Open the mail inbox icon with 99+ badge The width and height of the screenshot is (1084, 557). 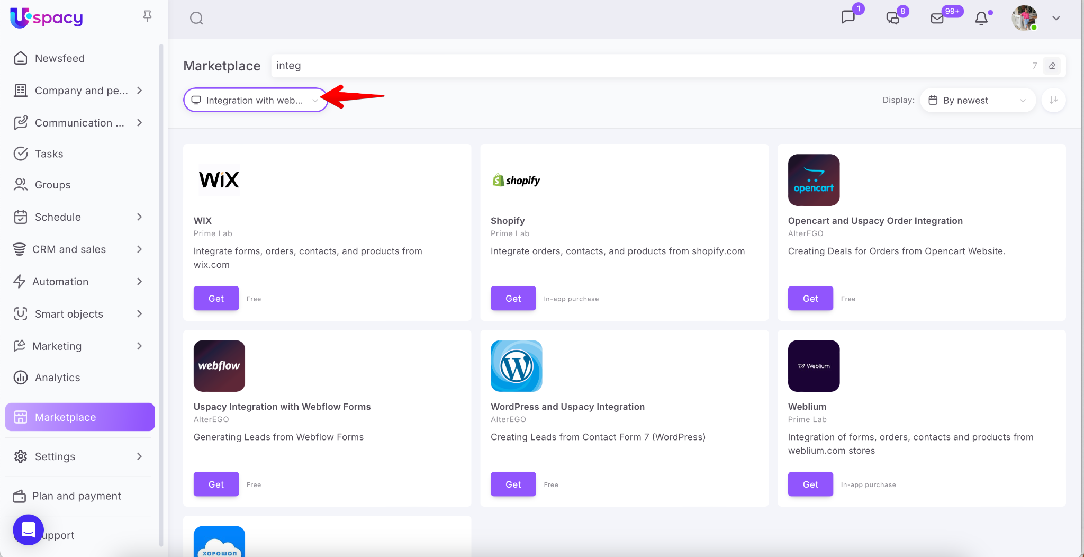[x=937, y=19]
